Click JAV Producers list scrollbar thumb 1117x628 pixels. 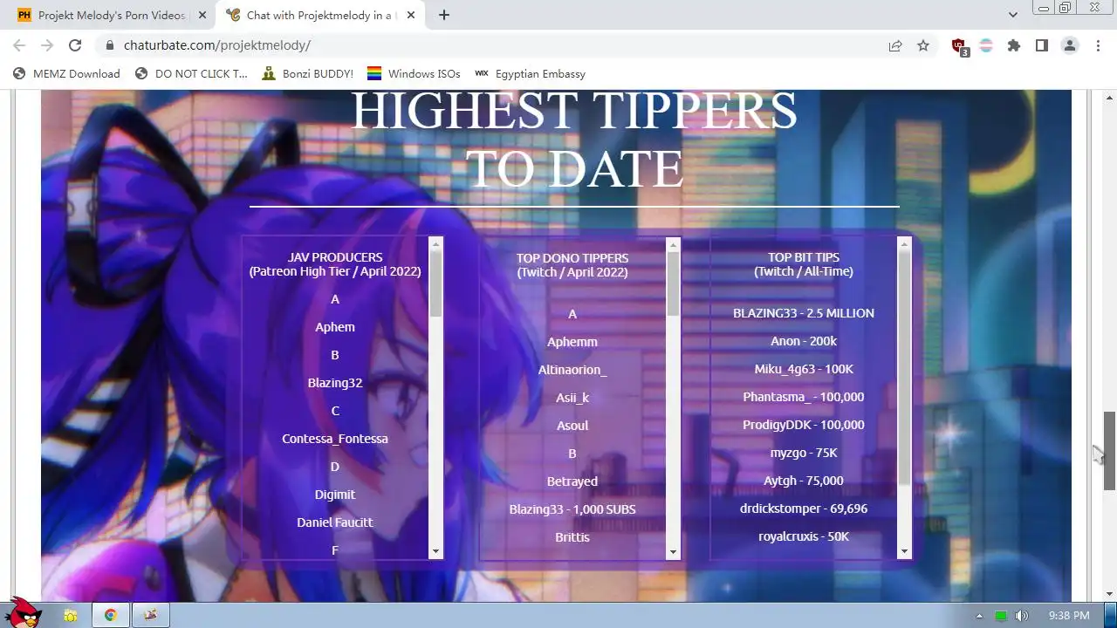[x=435, y=283]
